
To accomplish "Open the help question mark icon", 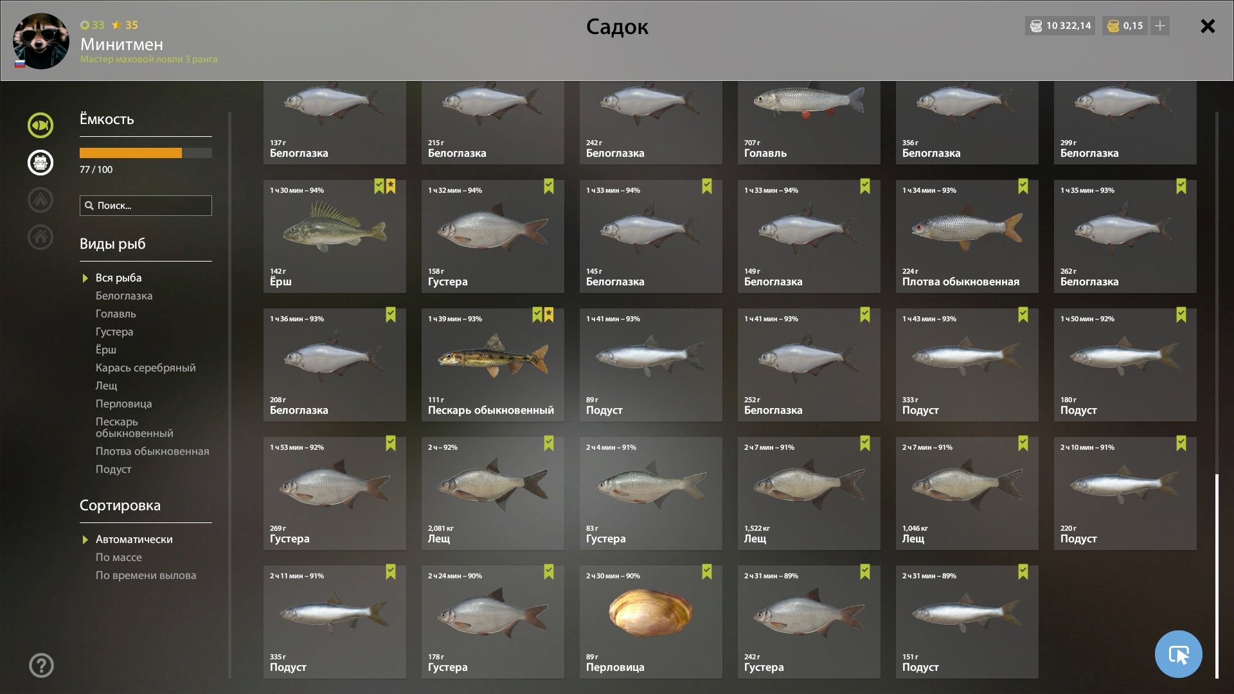I will [x=41, y=665].
